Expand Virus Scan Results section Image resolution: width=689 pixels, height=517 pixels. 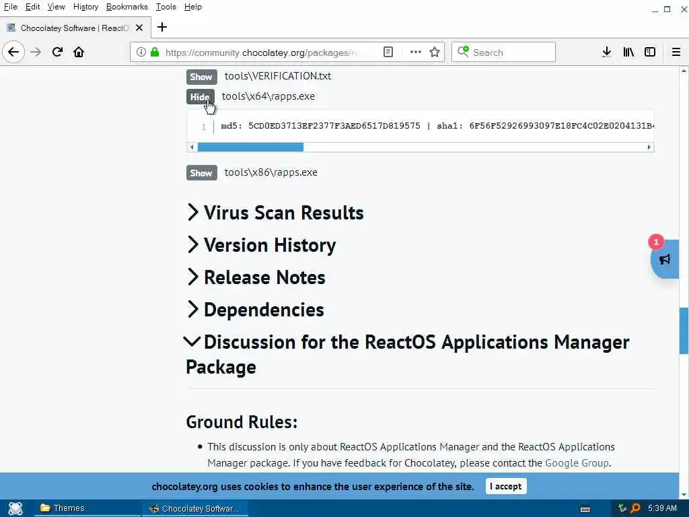pos(275,213)
